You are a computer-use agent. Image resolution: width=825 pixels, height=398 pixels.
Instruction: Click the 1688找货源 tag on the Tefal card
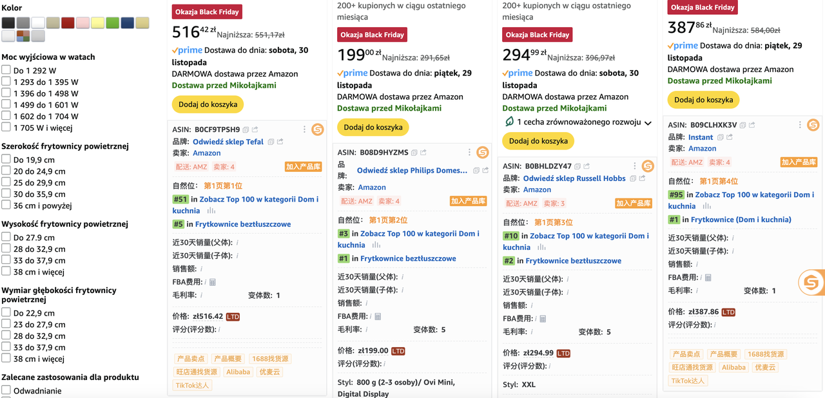point(271,359)
